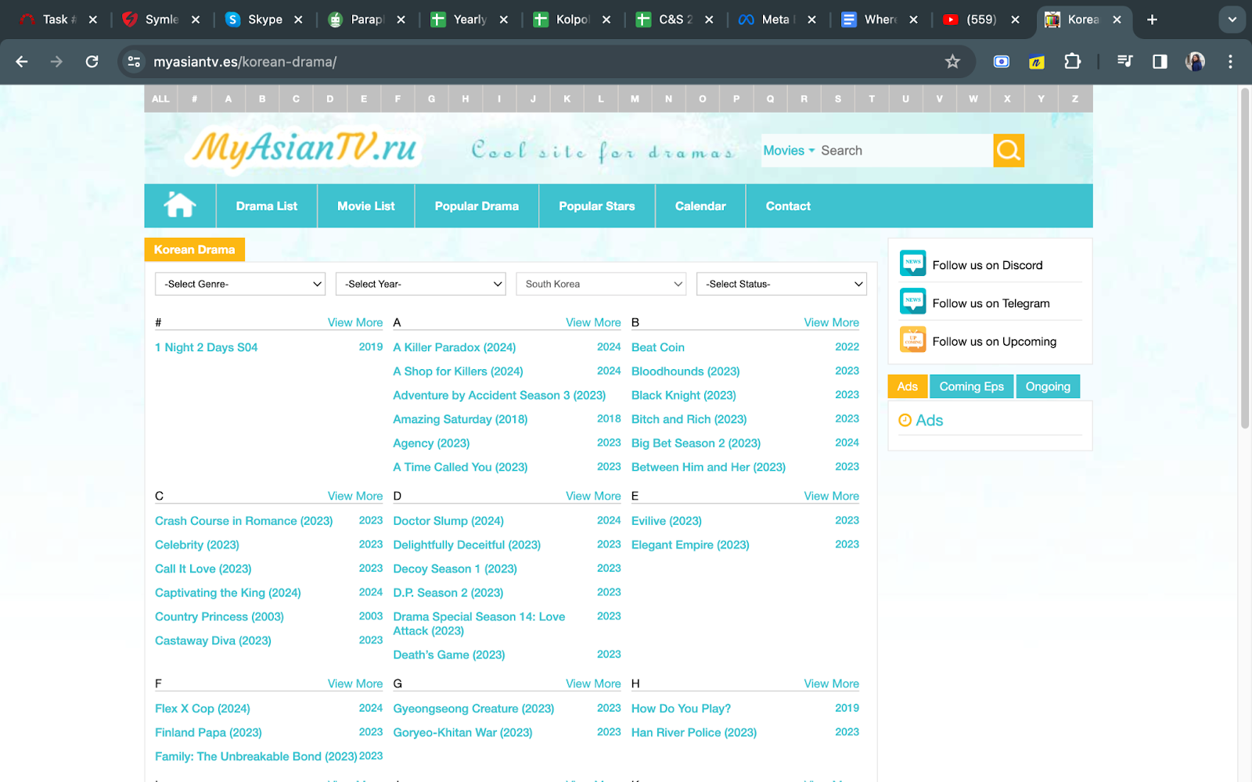Filter dramas by letter Z
The width and height of the screenshot is (1252, 782).
coord(1075,99)
